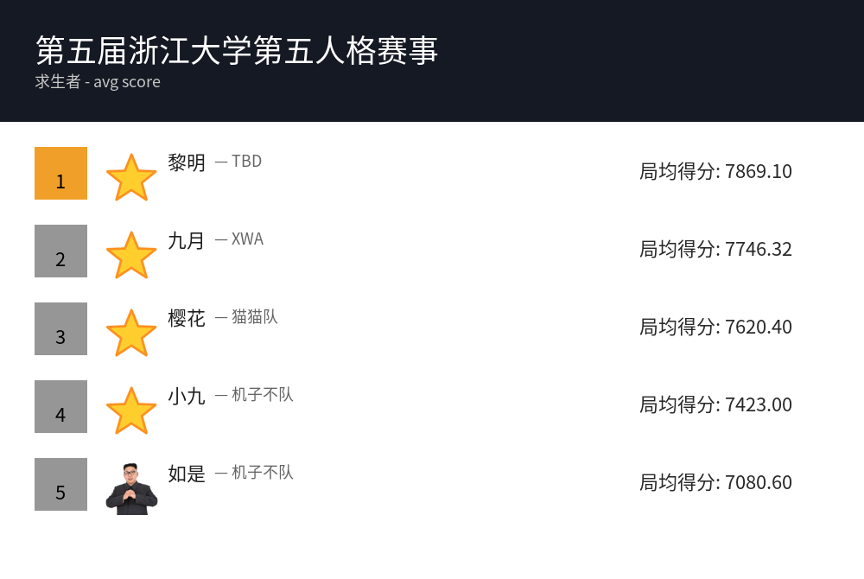
Task: Select the gray rank 4 badge
Action: [x=60, y=406]
